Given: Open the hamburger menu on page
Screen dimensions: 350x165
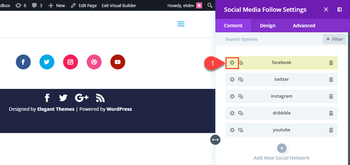Looking at the screenshot, I should pyautogui.click(x=181, y=24).
